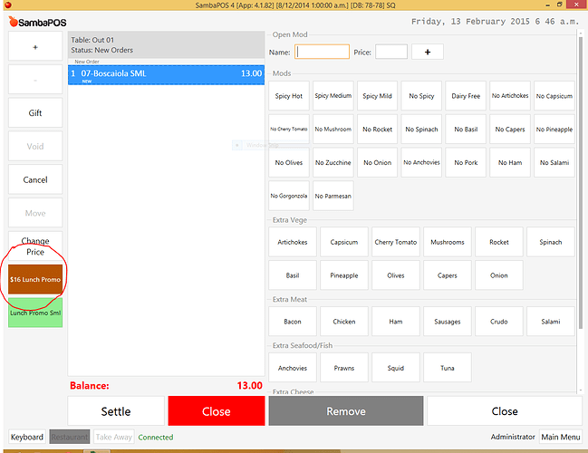Select the No Capers mod
Screen dimensions: 588x453
(510, 129)
